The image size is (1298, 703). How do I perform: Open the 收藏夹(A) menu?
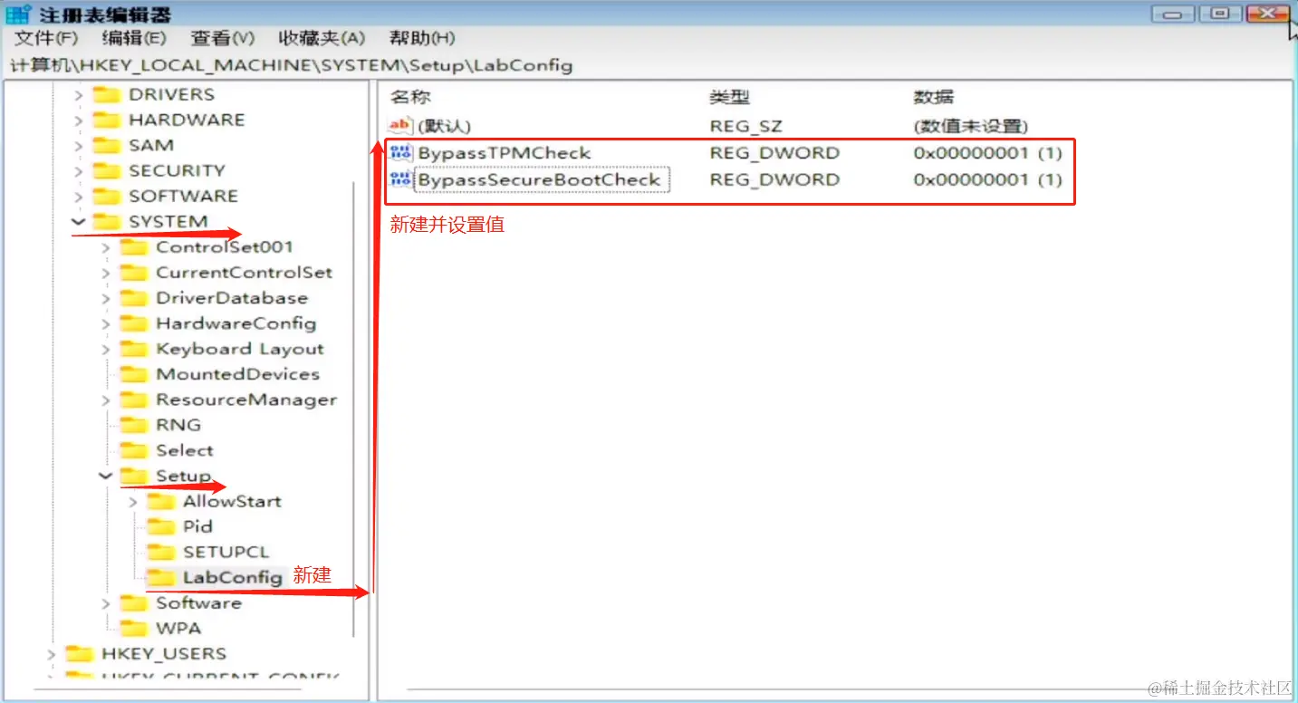coord(322,38)
